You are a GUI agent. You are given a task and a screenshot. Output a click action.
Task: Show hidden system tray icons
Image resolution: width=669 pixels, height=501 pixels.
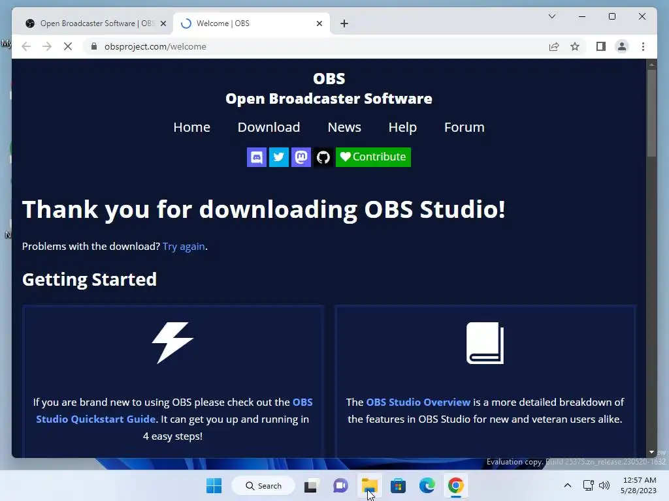(568, 485)
